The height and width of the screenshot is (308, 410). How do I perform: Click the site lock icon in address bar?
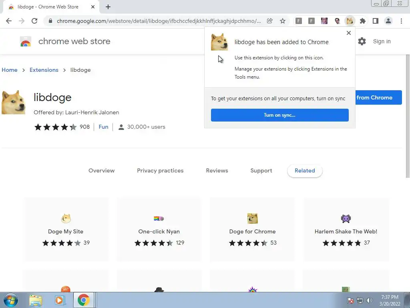click(50, 21)
